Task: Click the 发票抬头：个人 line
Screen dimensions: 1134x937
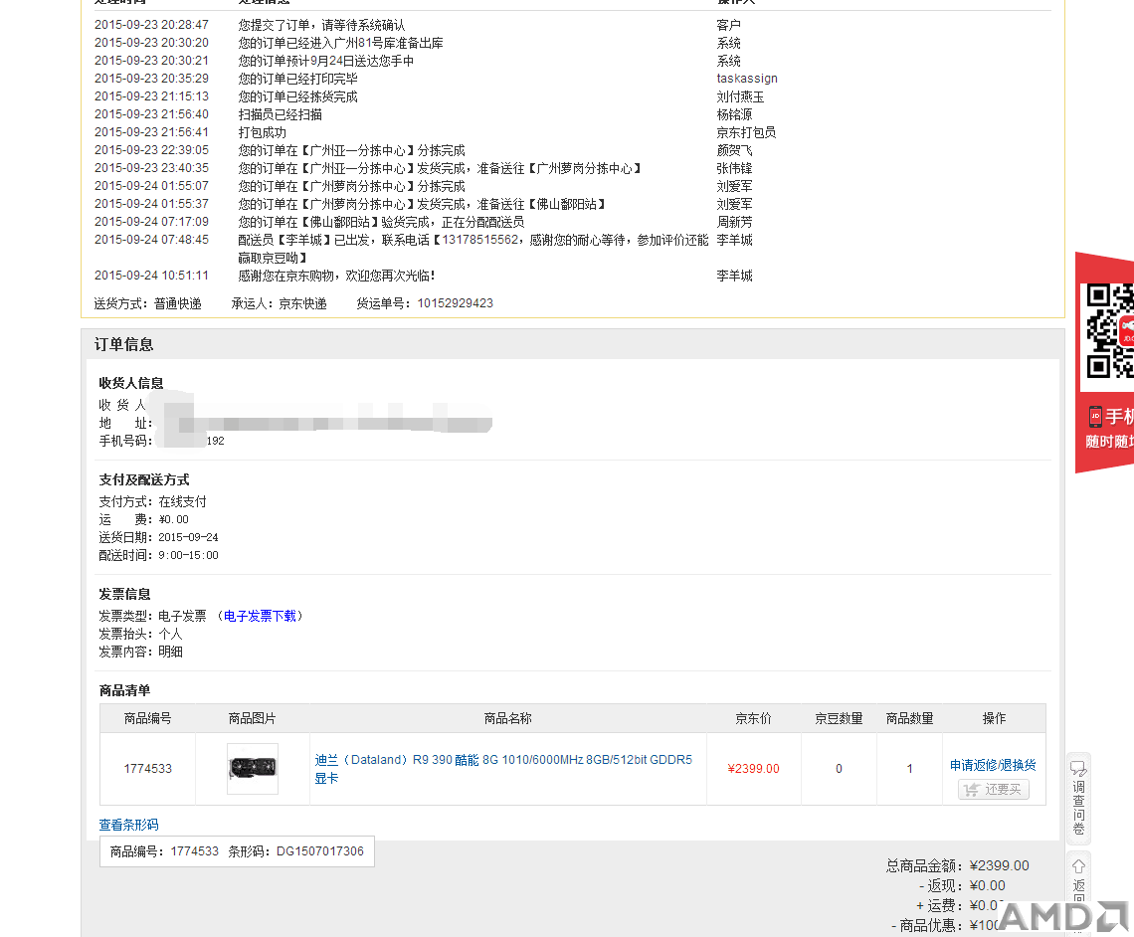Action: [x=141, y=634]
